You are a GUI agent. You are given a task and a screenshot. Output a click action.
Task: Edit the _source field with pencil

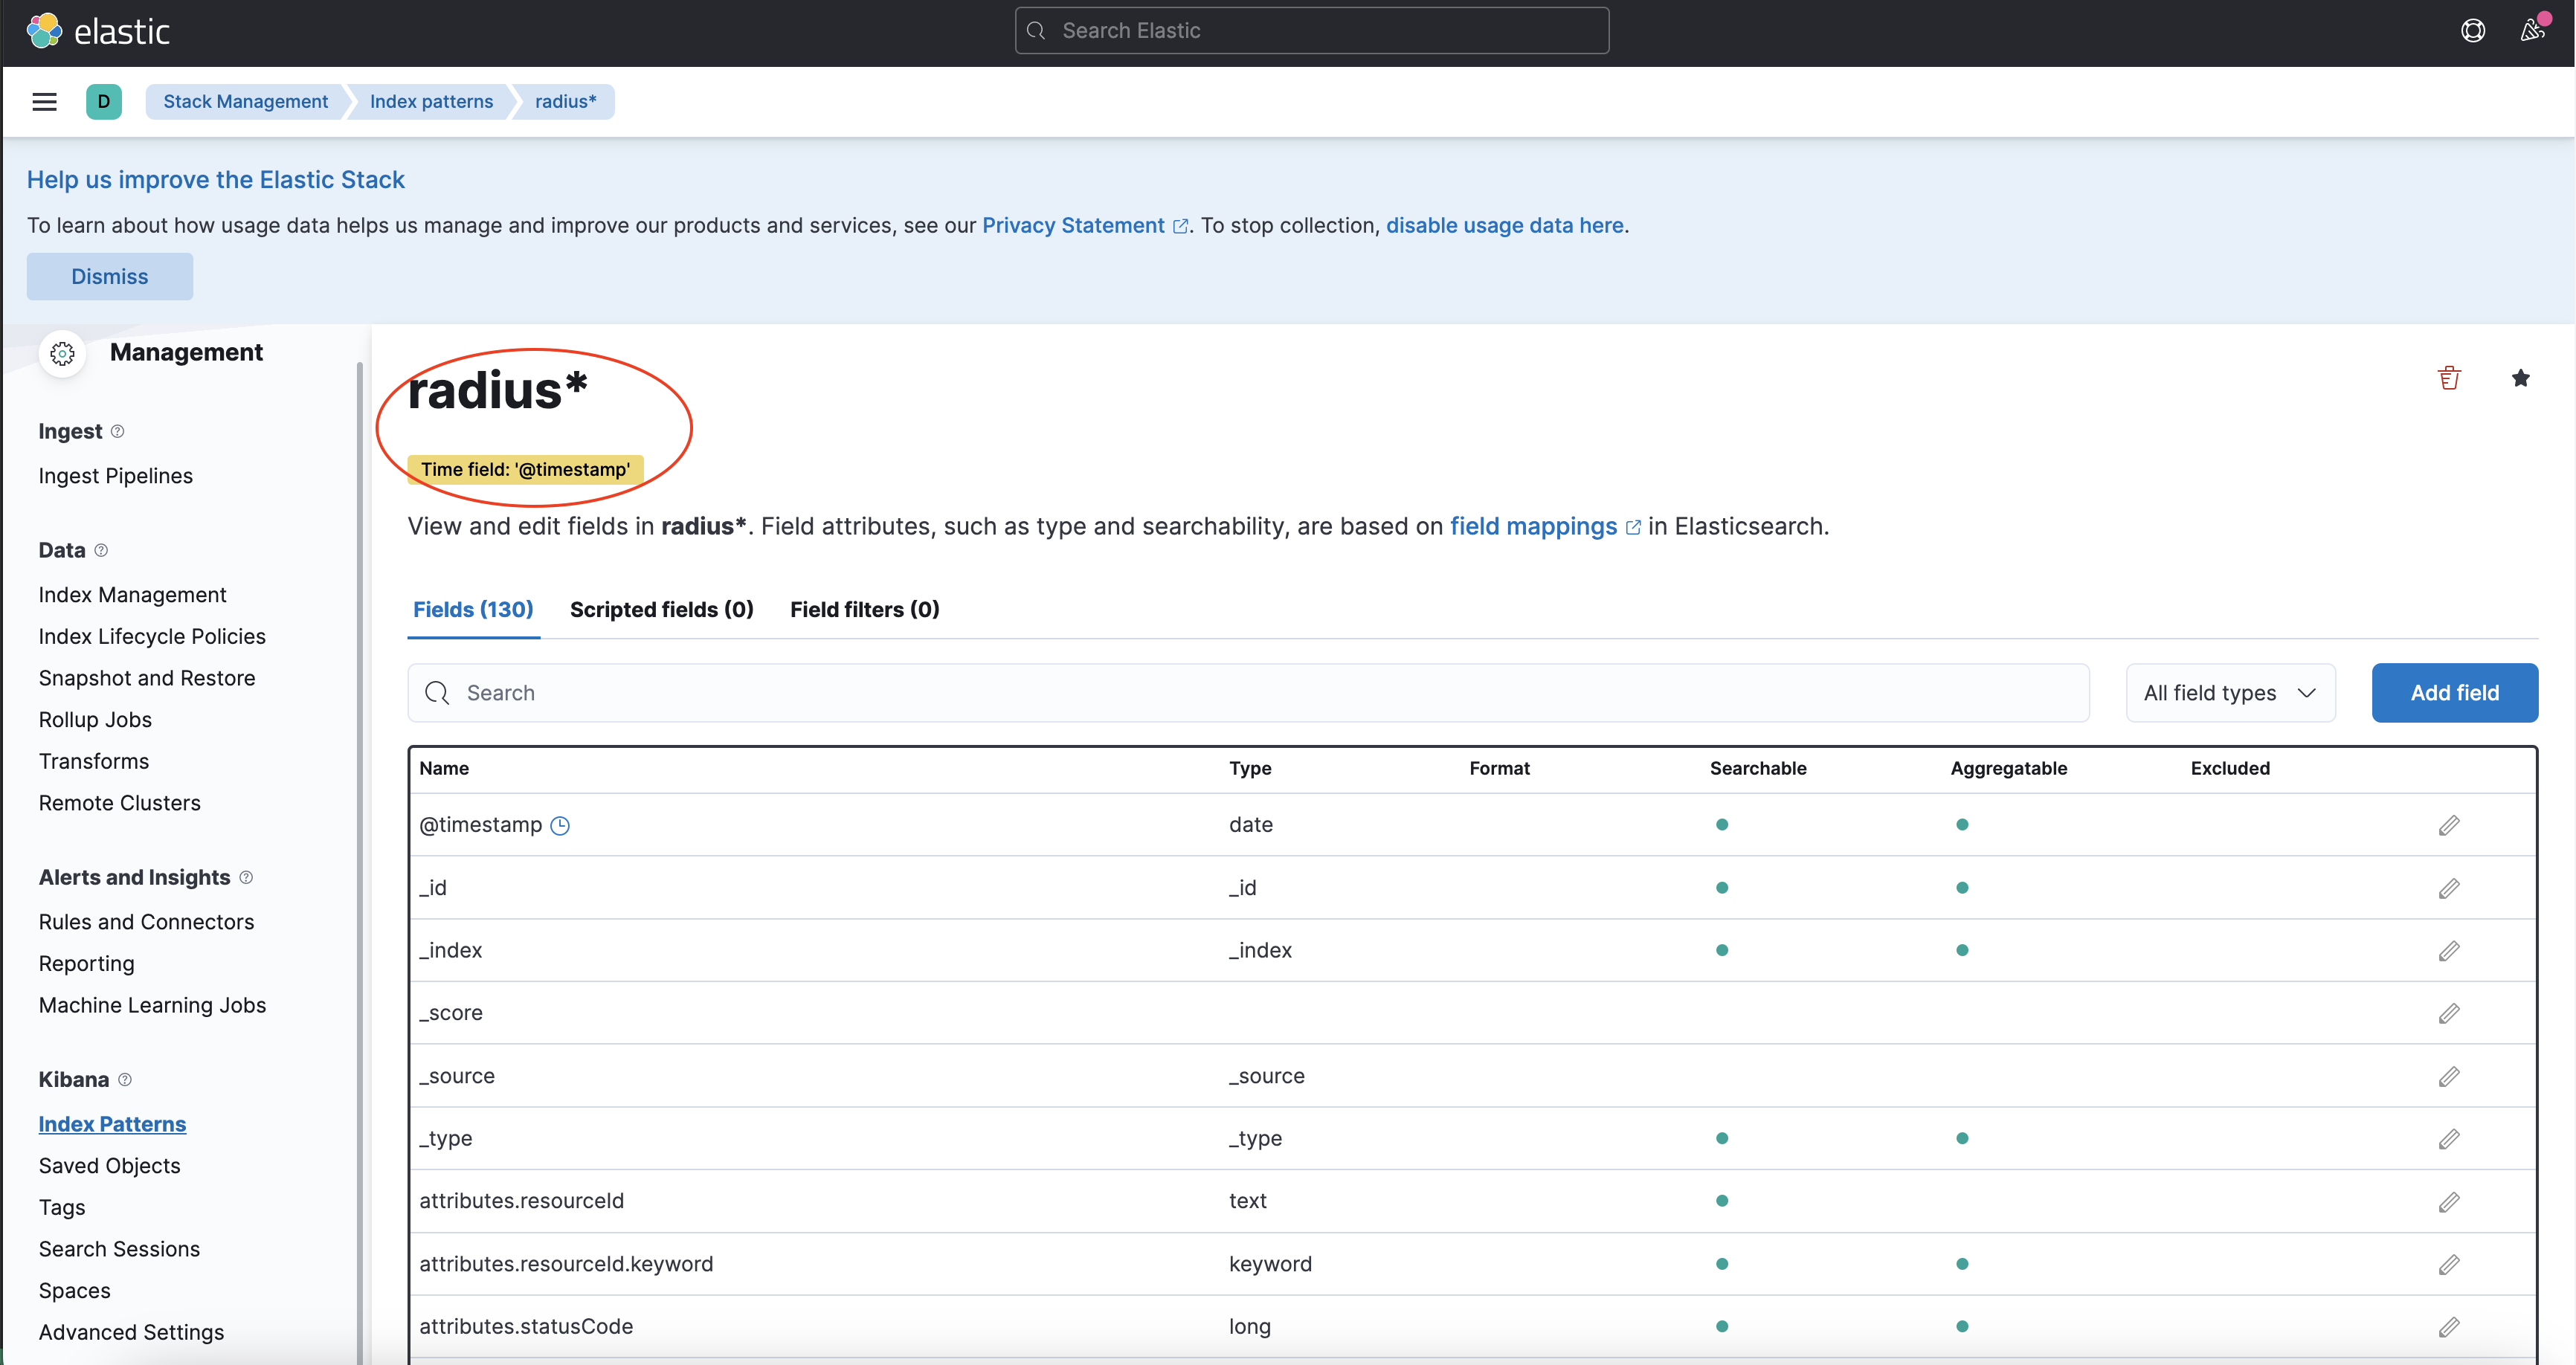tap(2449, 1076)
